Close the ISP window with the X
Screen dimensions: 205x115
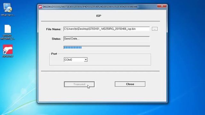(162, 6)
